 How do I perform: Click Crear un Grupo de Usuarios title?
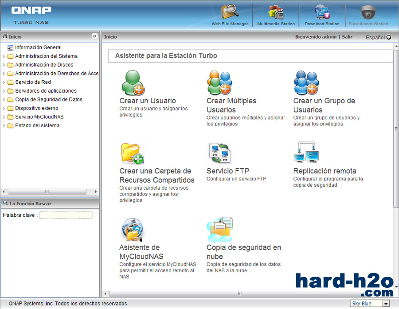324,105
